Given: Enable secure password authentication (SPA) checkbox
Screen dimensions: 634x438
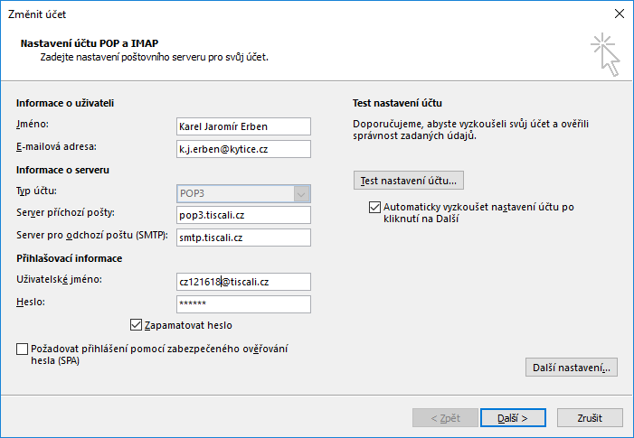Looking at the screenshot, I should [23, 349].
